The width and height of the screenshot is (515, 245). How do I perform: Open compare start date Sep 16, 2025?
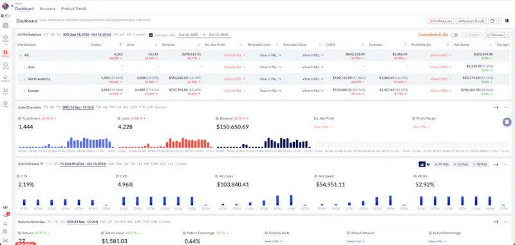pos(188,35)
